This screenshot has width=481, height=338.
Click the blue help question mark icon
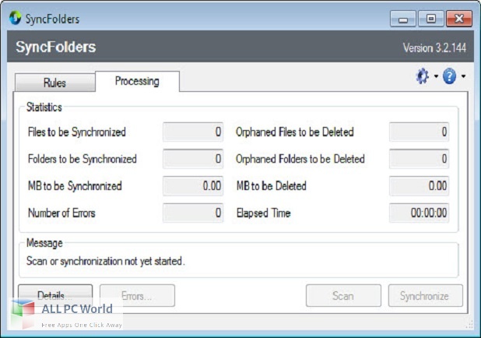coord(449,76)
